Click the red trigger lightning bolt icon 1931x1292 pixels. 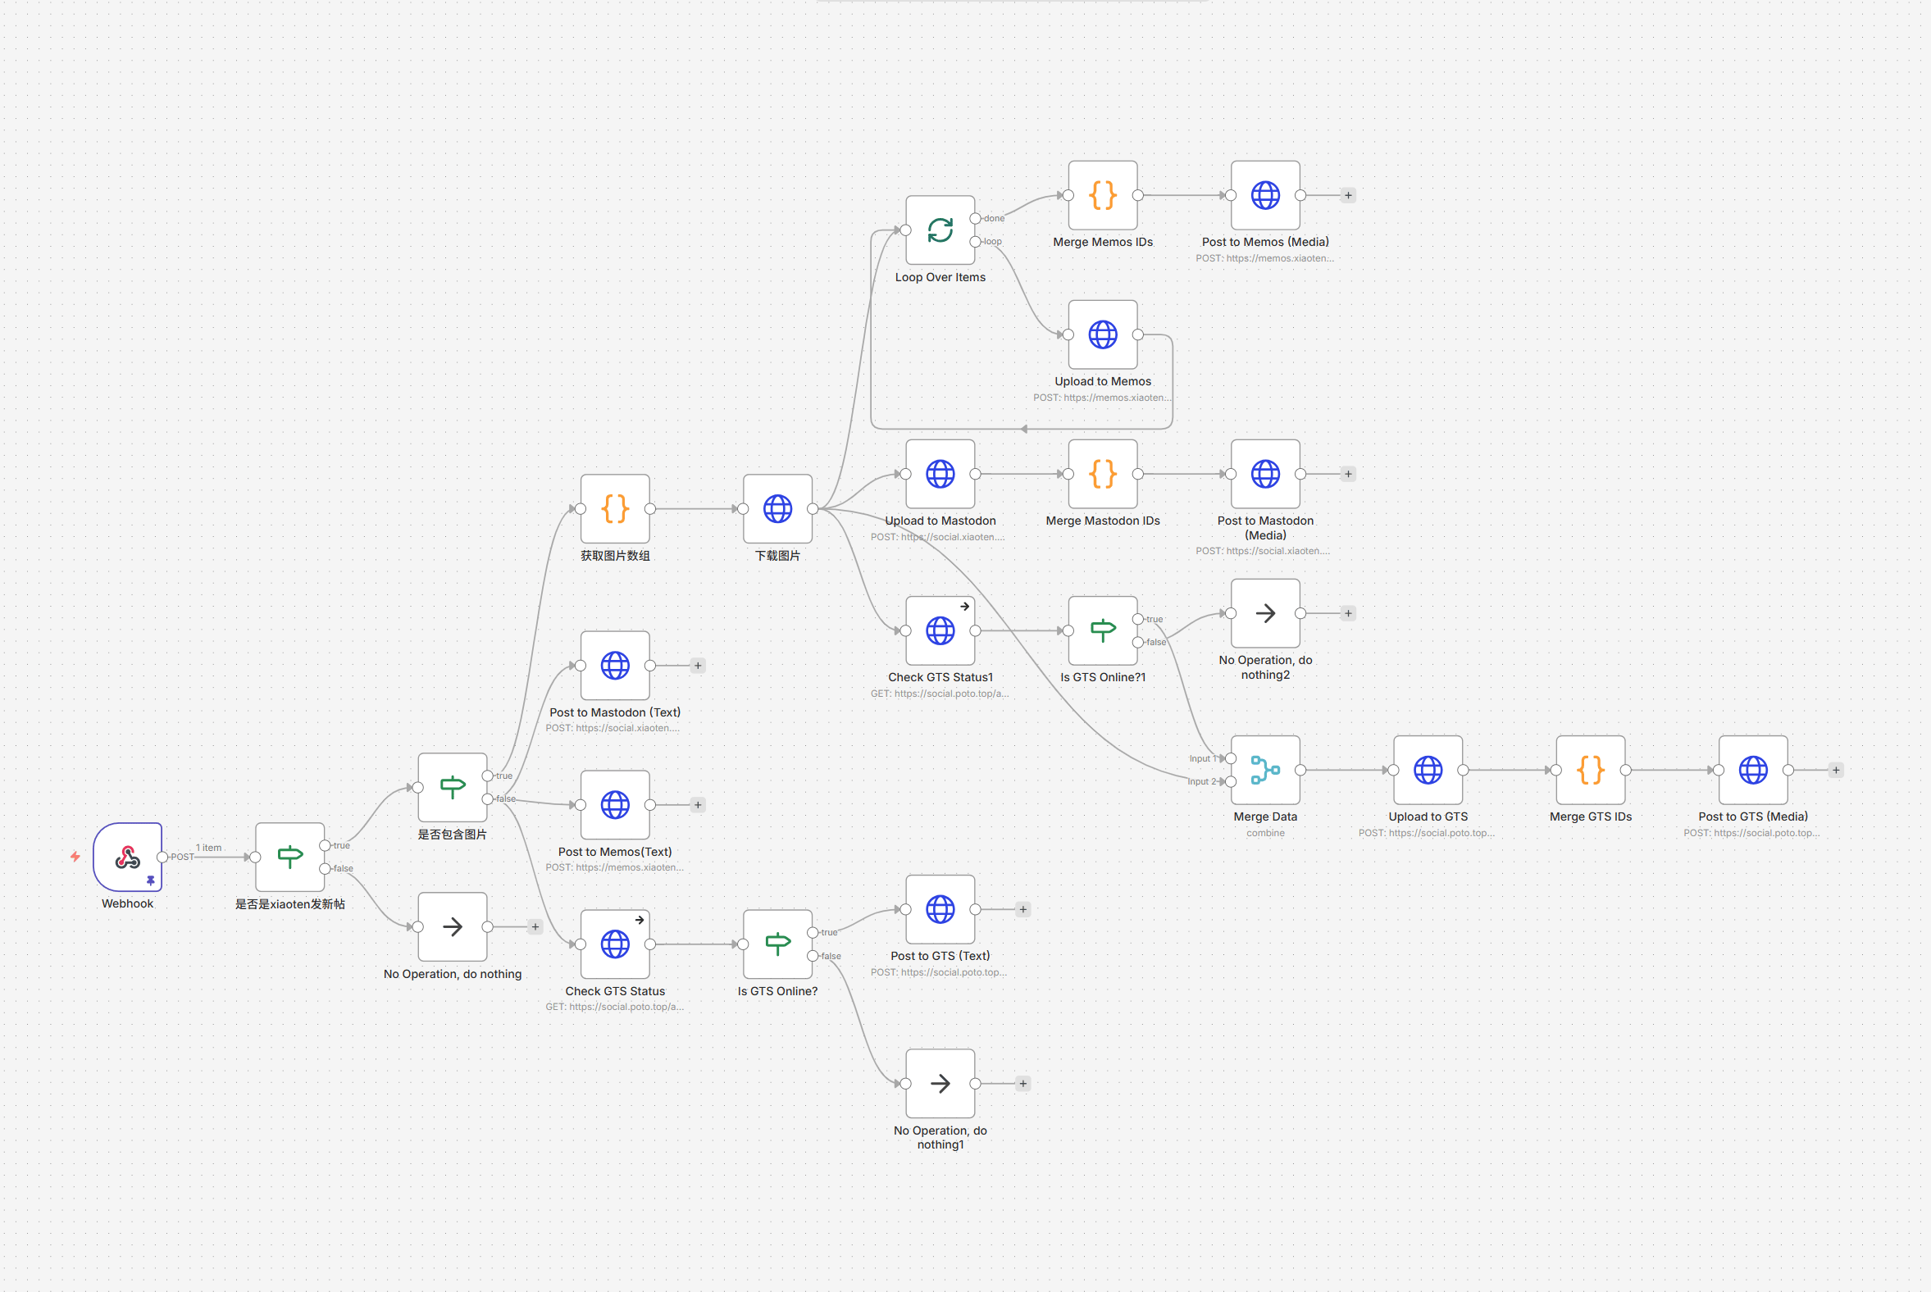(75, 857)
